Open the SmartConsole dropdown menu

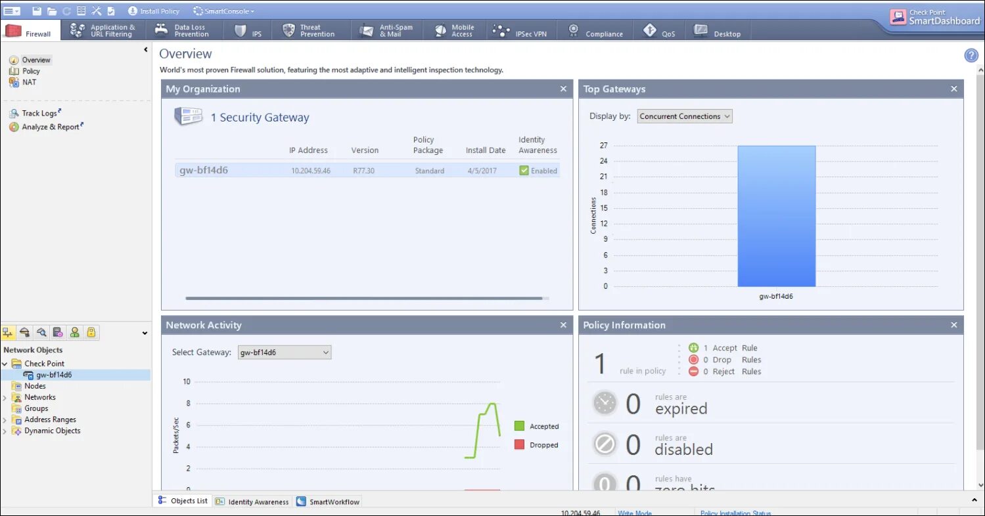click(x=224, y=11)
